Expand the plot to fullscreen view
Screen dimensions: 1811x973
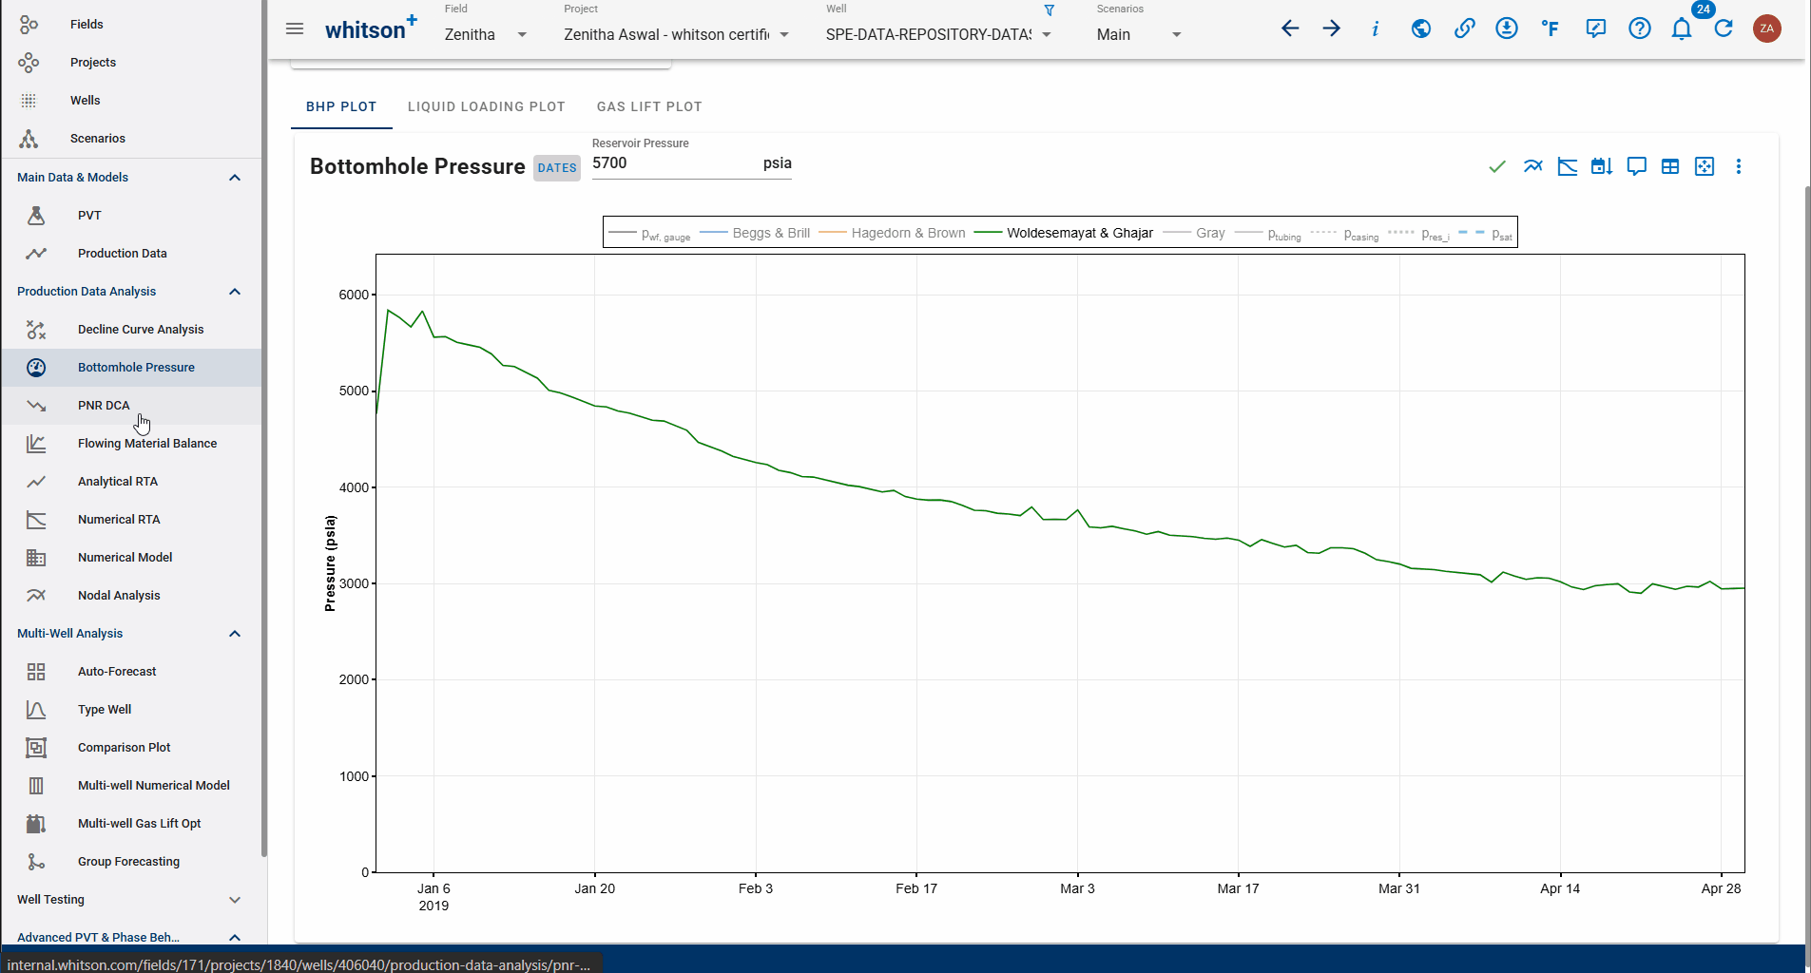(1705, 166)
